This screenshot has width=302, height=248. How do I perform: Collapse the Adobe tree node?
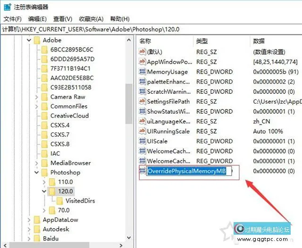pyautogui.click(x=29, y=40)
